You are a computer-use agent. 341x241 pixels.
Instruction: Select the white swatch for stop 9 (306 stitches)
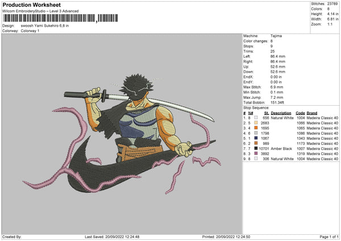256,159
